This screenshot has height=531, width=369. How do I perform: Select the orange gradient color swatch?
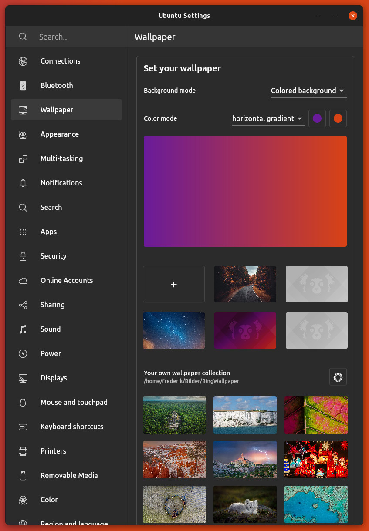tap(338, 118)
